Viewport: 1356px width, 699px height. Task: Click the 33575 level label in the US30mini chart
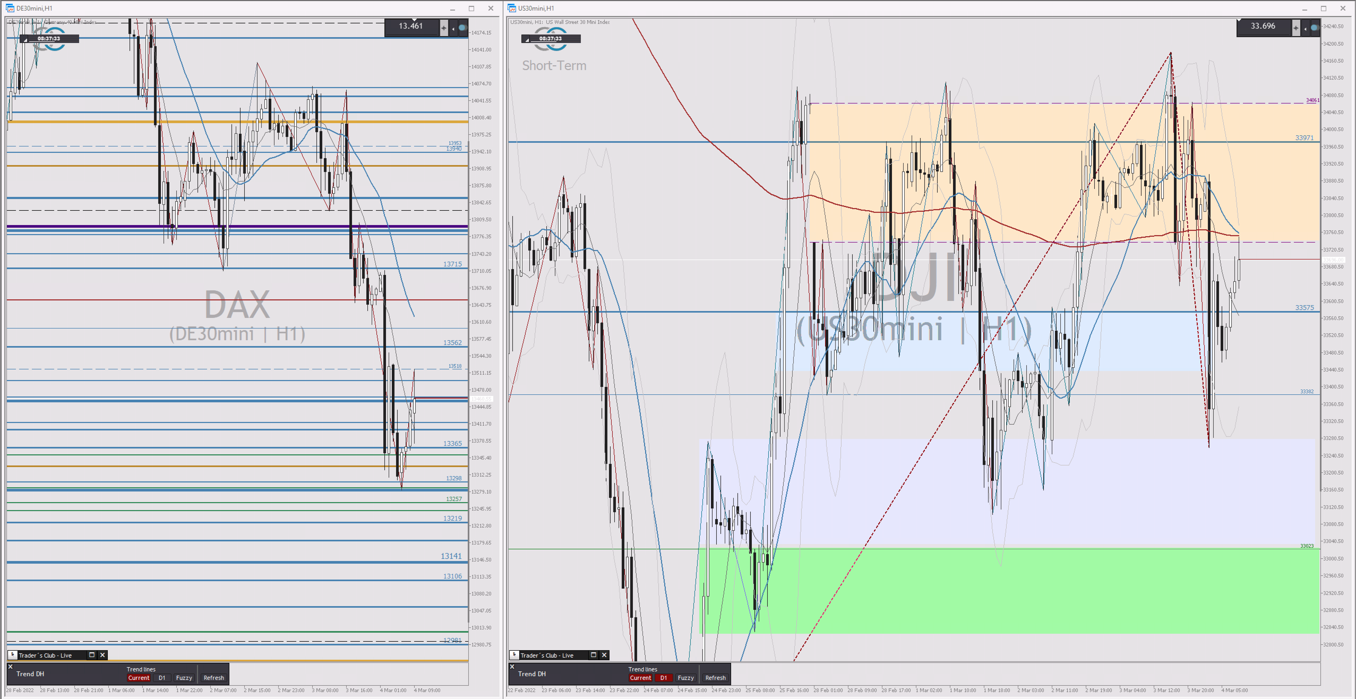coord(1304,308)
